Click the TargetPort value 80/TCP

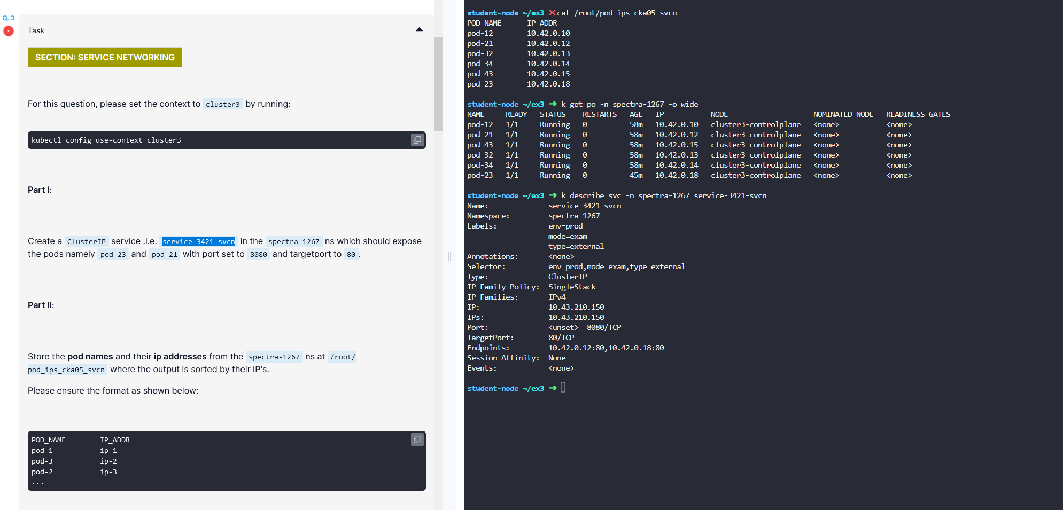561,338
